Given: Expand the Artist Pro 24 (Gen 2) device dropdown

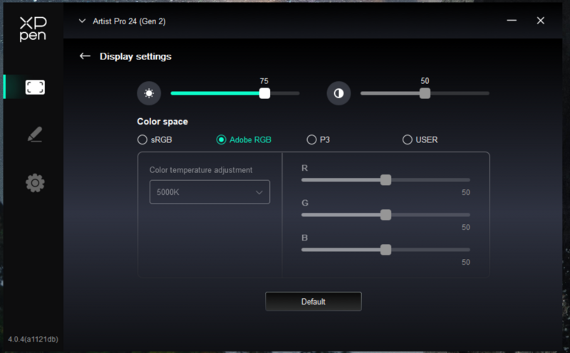Looking at the screenshot, I should click(x=82, y=21).
